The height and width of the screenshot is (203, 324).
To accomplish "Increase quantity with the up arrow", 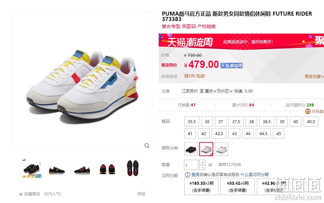I will pyautogui.click(x=202, y=162).
